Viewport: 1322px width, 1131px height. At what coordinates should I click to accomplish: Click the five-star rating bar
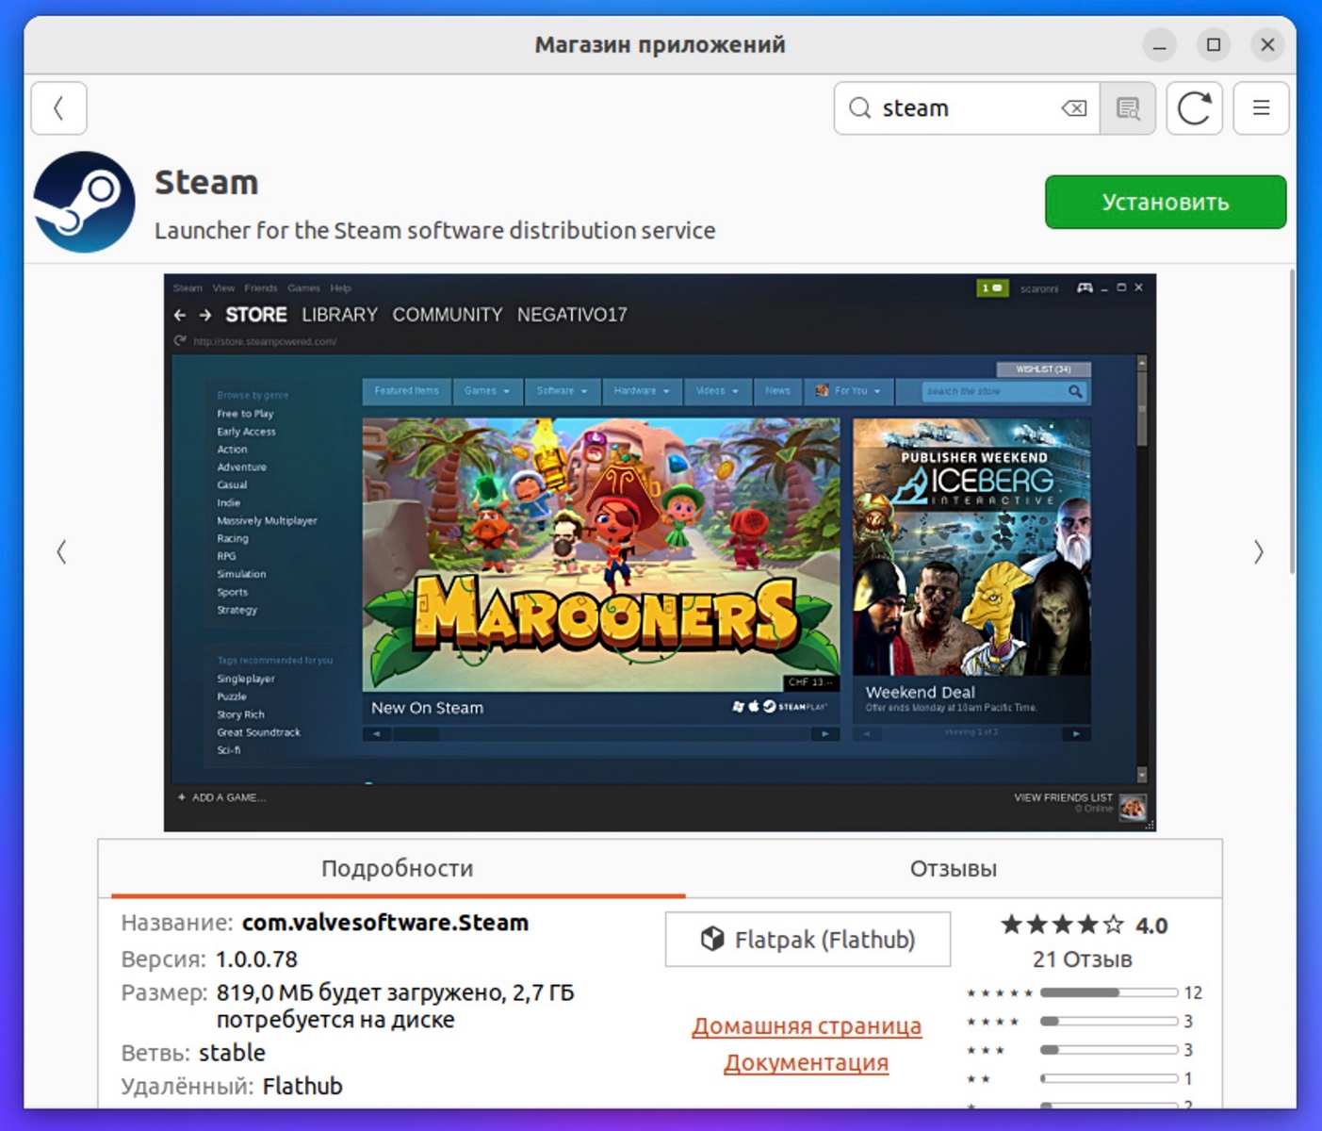point(1109,992)
